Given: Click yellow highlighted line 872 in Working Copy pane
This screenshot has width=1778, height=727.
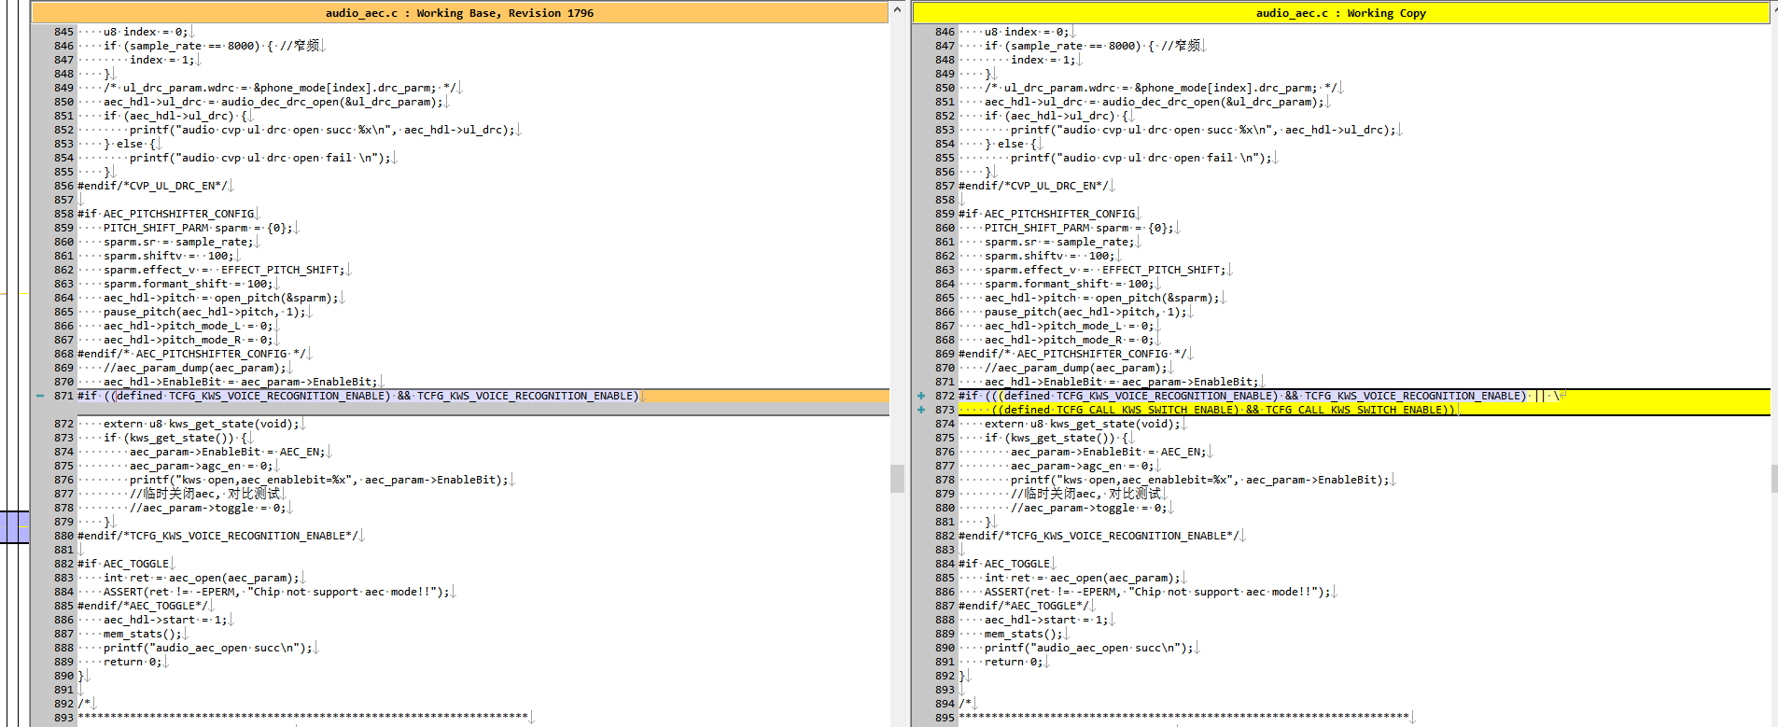Looking at the screenshot, I should pyautogui.click(x=1364, y=396).
